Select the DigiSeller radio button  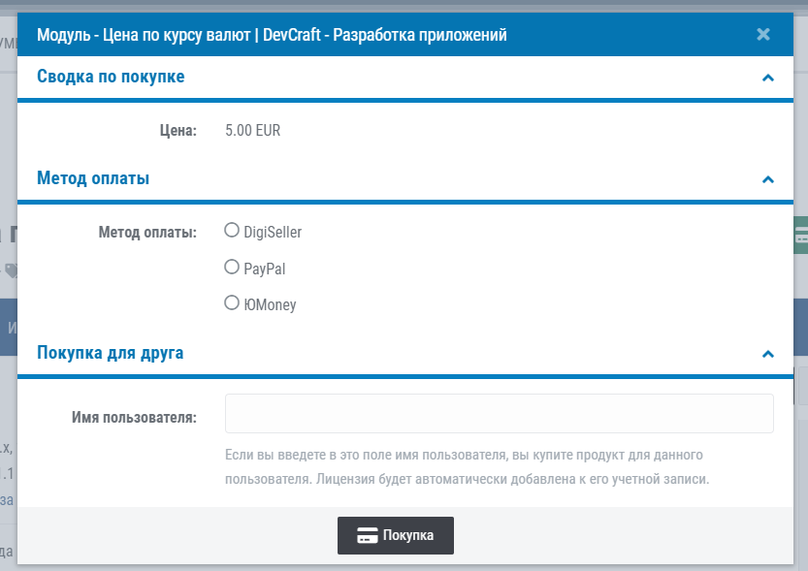coord(232,231)
